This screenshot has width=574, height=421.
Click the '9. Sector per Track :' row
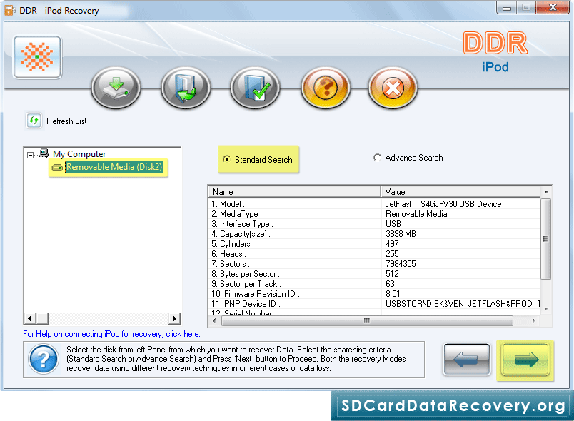(374, 284)
